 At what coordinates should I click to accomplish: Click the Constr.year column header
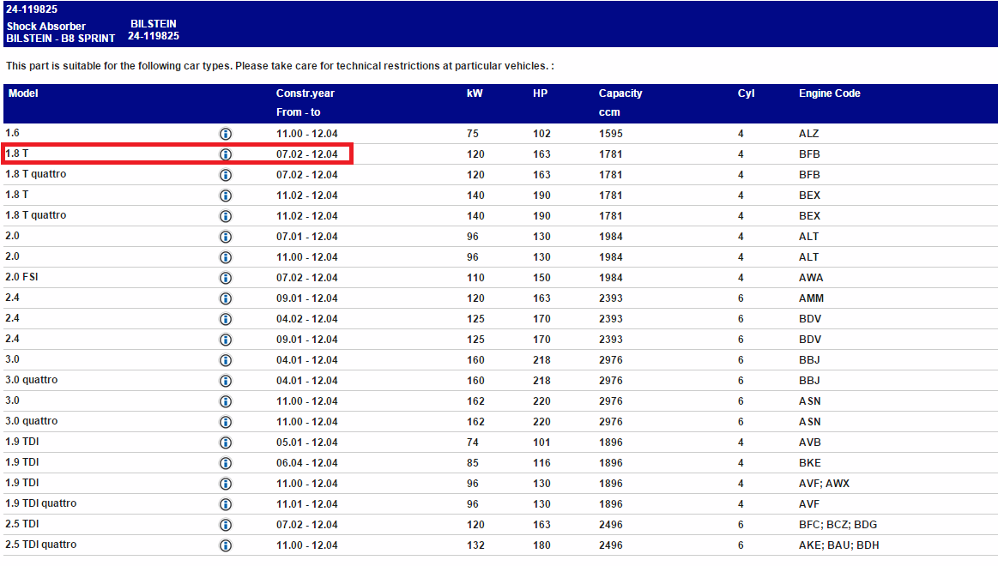coord(305,93)
